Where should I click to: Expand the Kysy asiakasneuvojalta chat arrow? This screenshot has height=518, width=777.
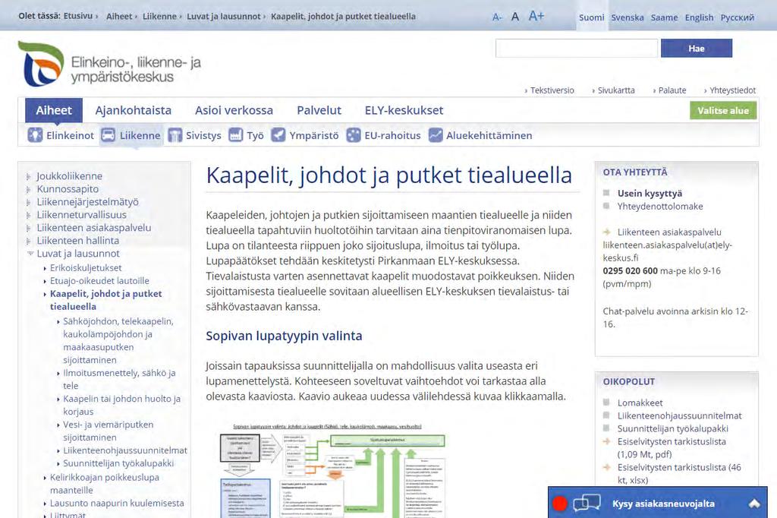click(754, 504)
